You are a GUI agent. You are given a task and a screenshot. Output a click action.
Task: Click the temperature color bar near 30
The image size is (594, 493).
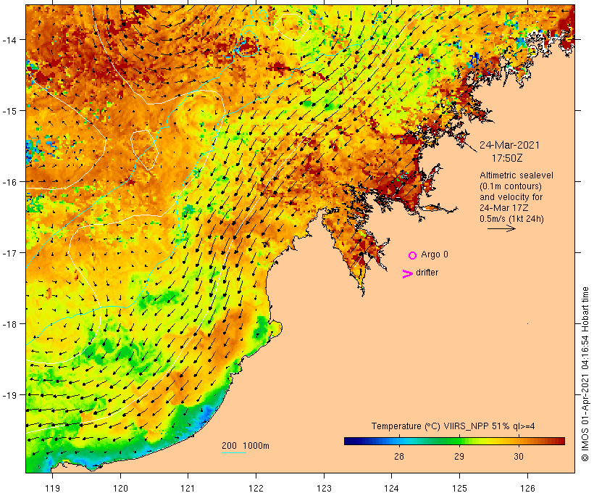point(519,441)
